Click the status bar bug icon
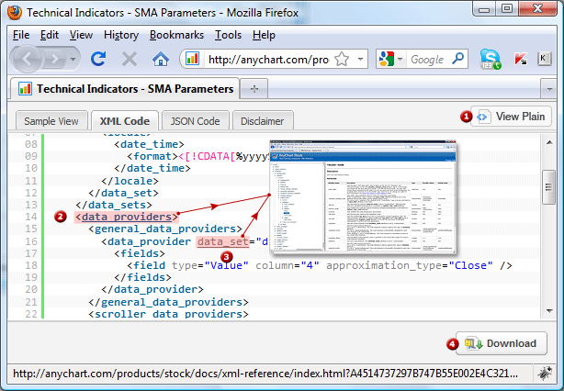 point(545,373)
